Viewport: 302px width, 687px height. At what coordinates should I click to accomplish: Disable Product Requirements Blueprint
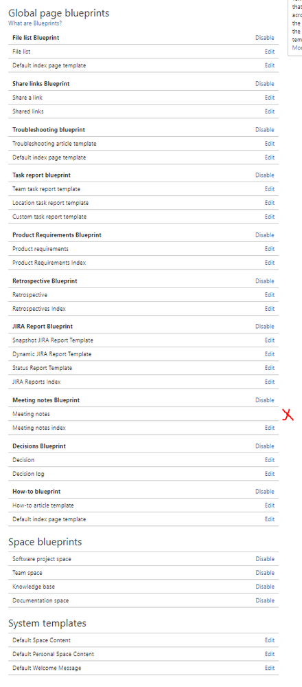click(x=265, y=235)
